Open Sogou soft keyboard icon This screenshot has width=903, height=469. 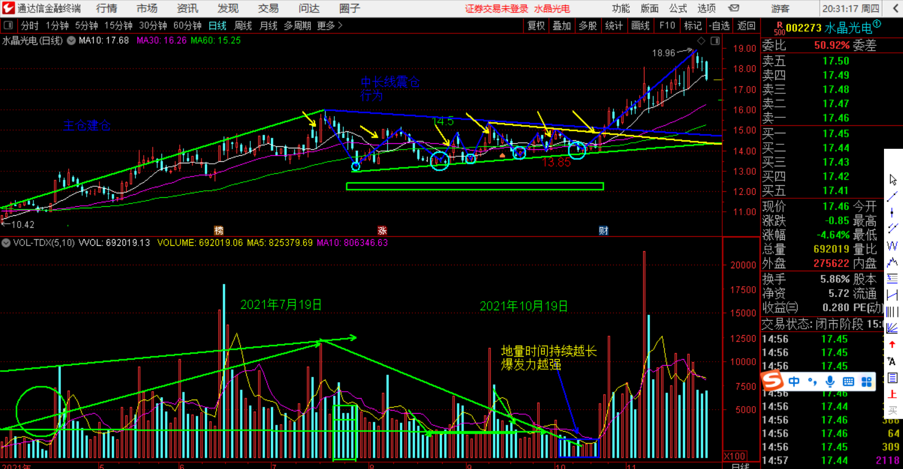coord(848,382)
